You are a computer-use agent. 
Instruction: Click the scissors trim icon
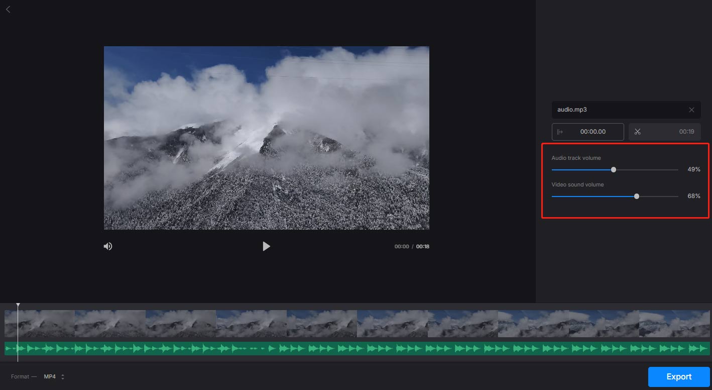pyautogui.click(x=638, y=132)
